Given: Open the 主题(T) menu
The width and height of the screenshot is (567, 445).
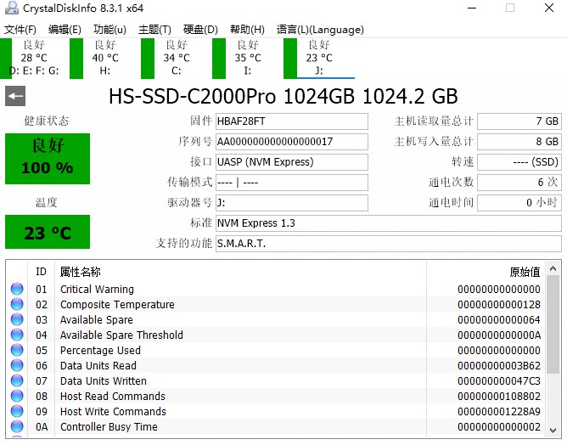Looking at the screenshot, I should pyautogui.click(x=154, y=30).
